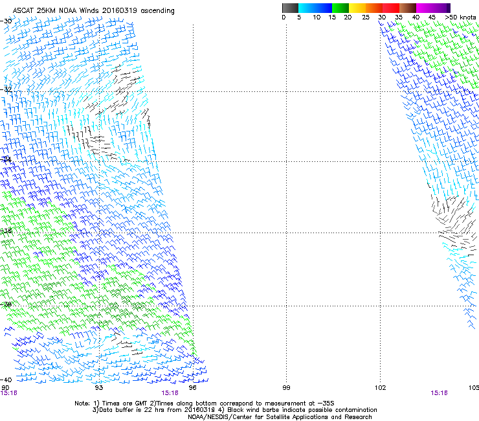Click the legend label 10

317,17
